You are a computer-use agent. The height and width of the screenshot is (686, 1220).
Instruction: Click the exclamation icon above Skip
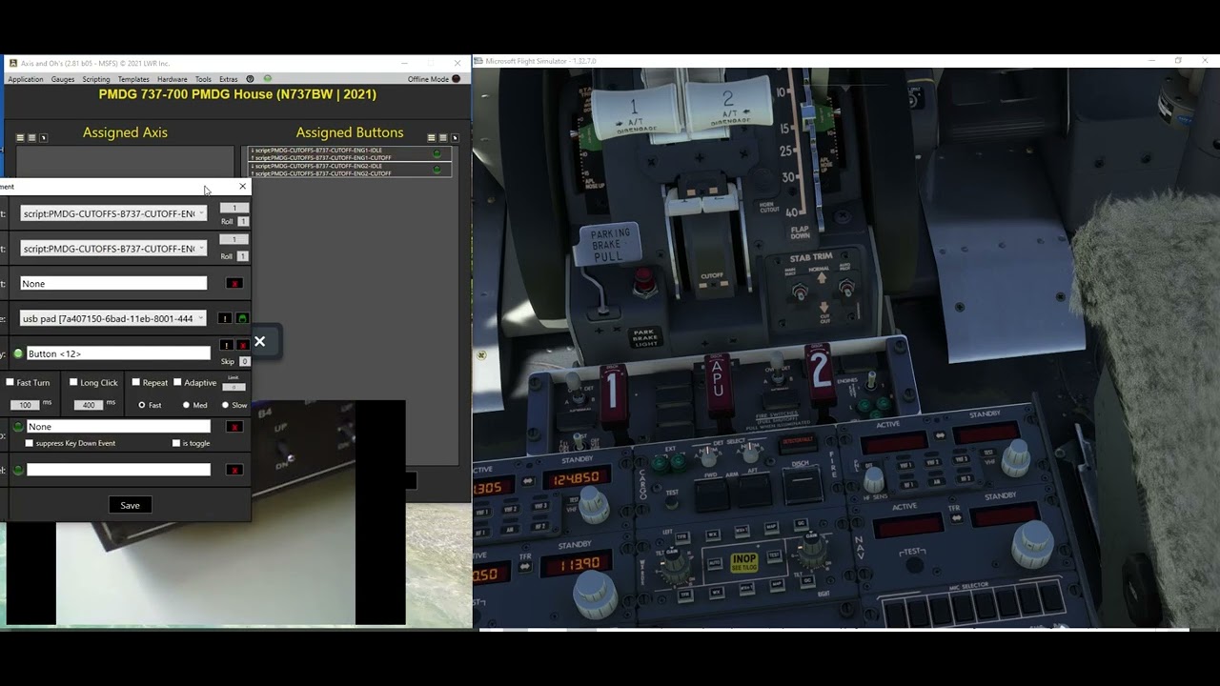(x=226, y=345)
